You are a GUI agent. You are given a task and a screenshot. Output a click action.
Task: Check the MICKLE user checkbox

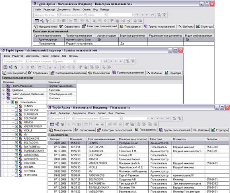[x=16, y=130]
